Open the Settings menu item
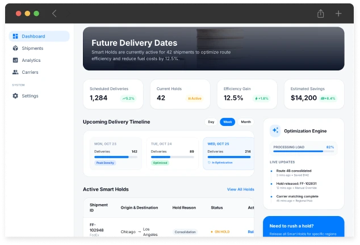The image size is (360, 245). pyautogui.click(x=39, y=96)
